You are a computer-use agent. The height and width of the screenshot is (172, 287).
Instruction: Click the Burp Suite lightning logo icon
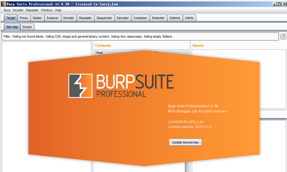(x=80, y=86)
